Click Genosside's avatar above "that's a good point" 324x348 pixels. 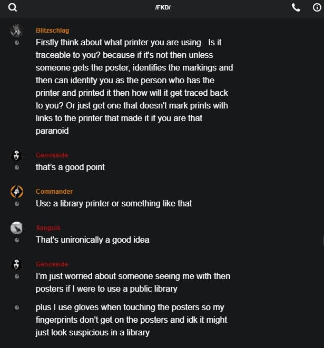coord(17,155)
